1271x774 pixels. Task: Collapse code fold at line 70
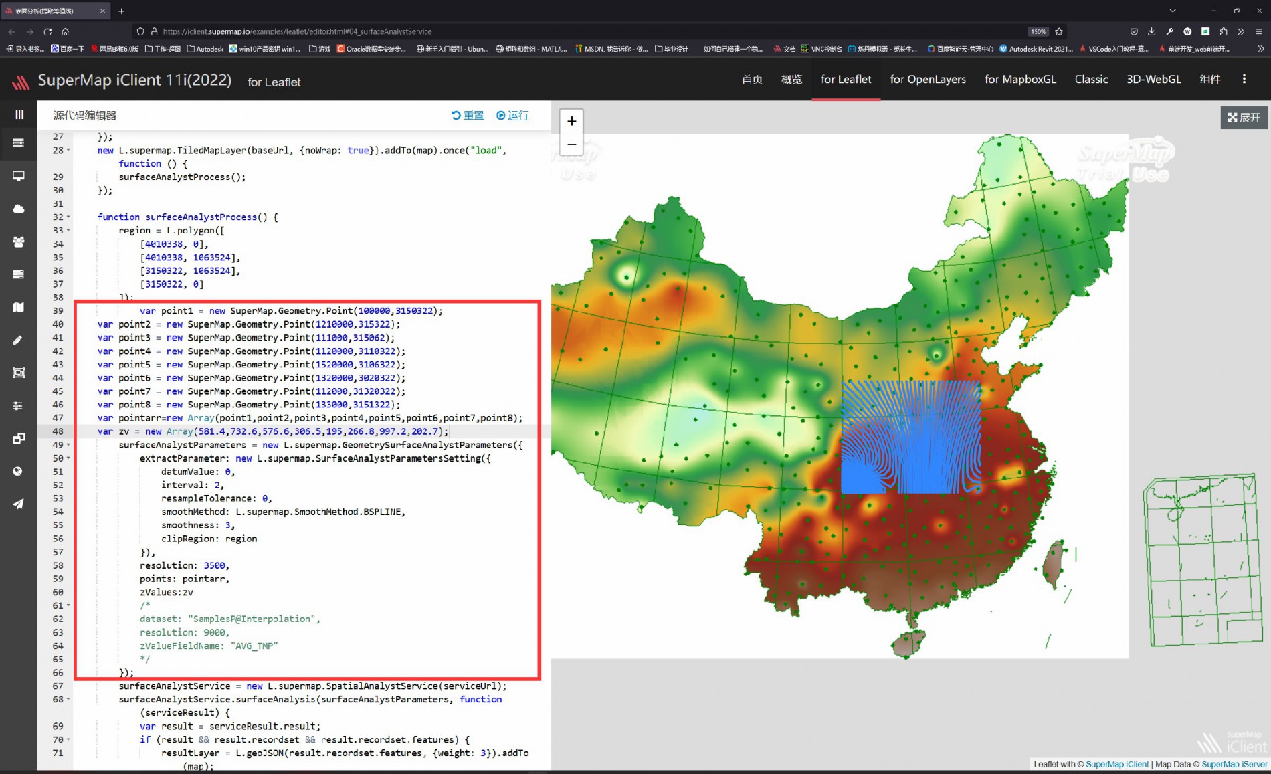(68, 739)
